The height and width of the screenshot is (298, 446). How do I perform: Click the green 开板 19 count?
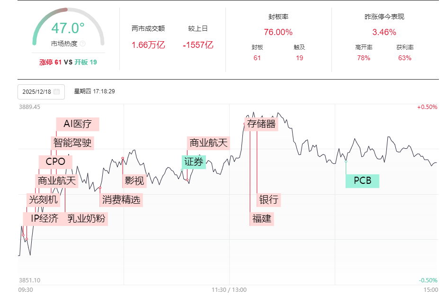point(86,62)
